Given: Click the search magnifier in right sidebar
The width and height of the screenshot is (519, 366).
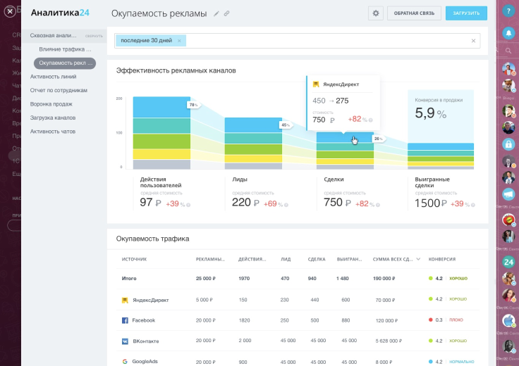Looking at the screenshot, I should tap(508, 51).
